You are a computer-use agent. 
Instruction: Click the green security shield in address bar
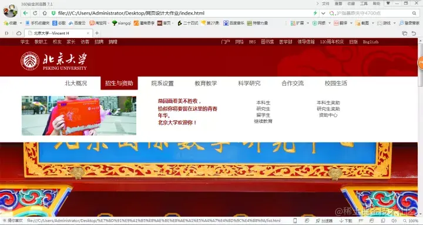click(53, 13)
